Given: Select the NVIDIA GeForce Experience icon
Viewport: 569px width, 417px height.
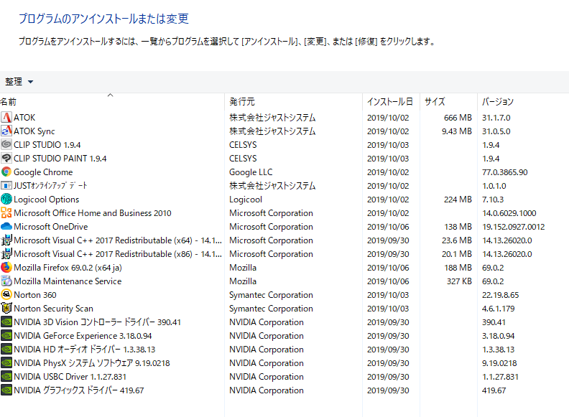Looking at the screenshot, I should click(x=6, y=336).
